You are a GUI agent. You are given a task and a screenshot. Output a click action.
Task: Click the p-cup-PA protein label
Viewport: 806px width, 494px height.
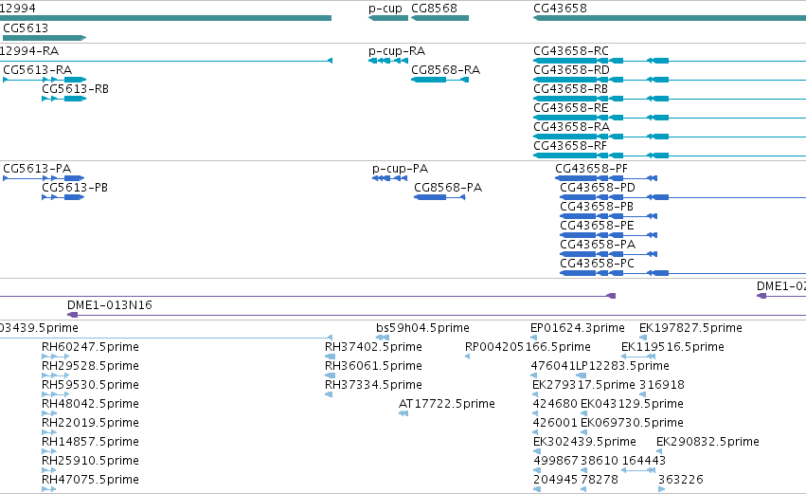click(400, 168)
